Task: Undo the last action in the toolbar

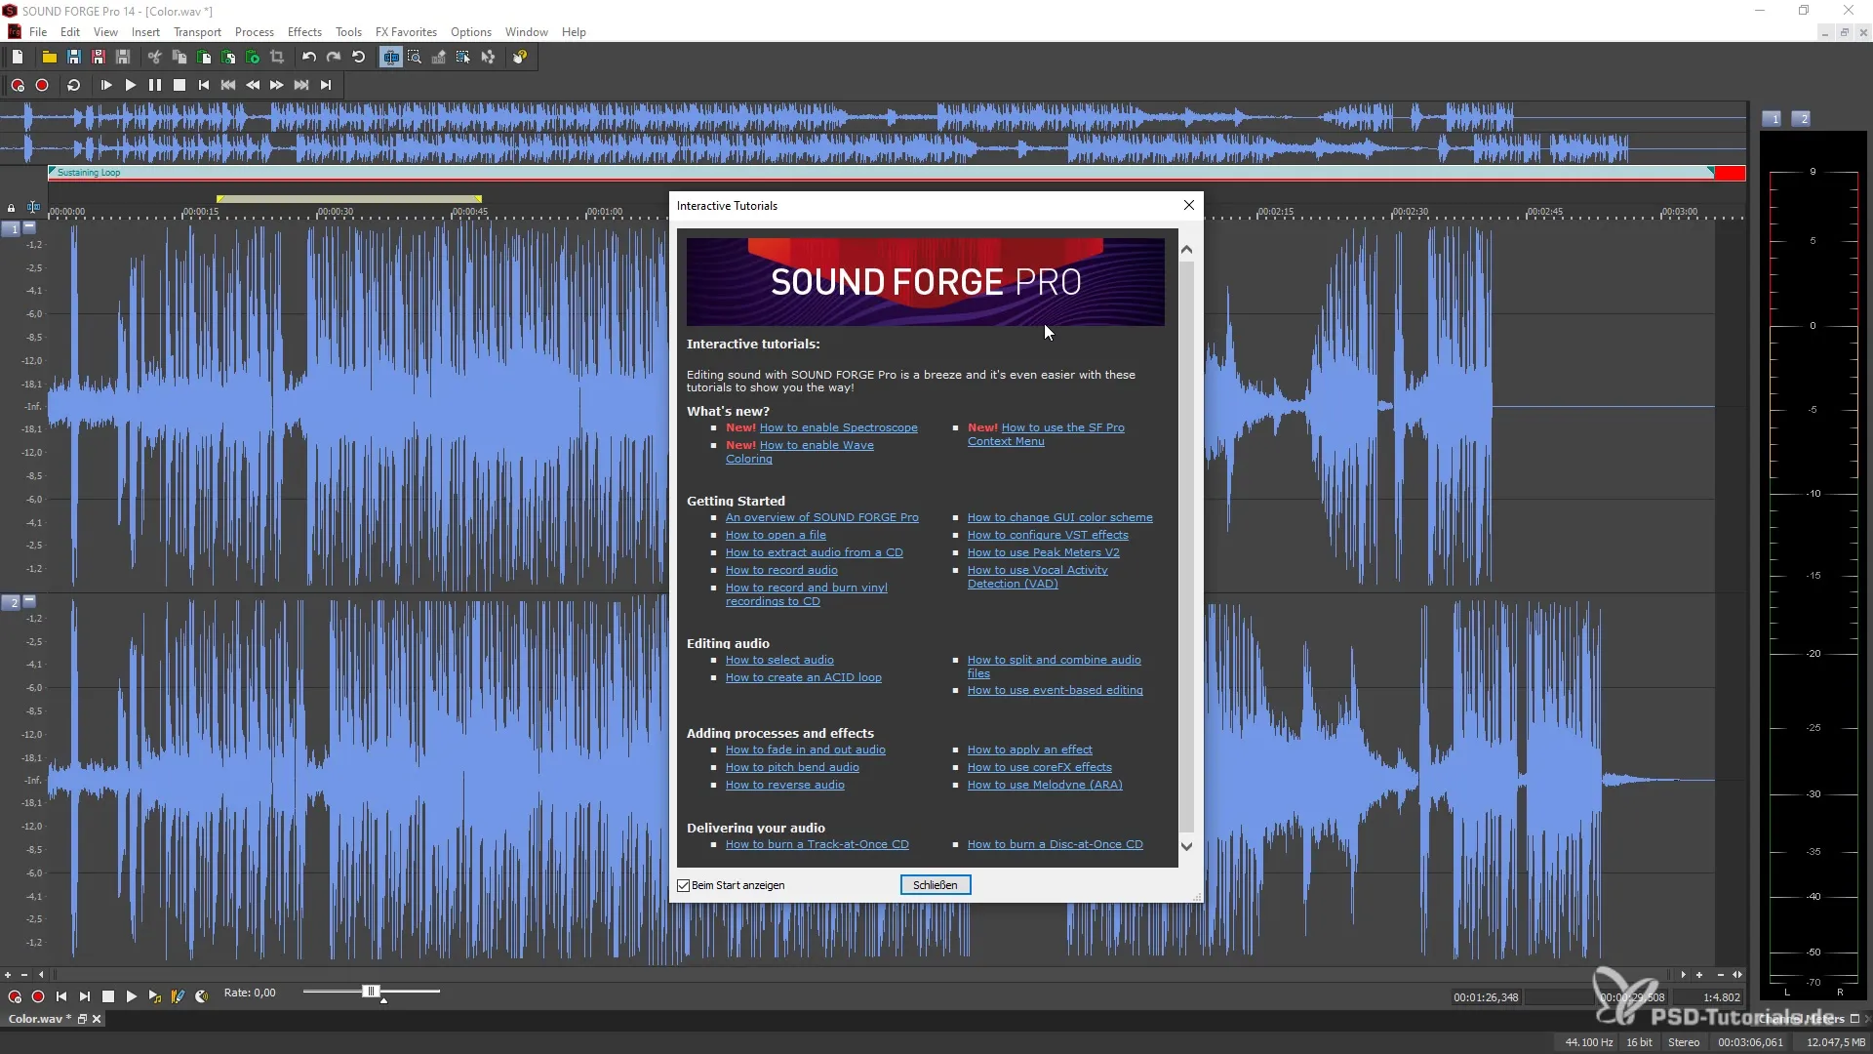Action: 309,58
